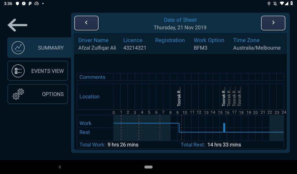Select the Work Option label
The image size is (297, 174).
(209, 40)
